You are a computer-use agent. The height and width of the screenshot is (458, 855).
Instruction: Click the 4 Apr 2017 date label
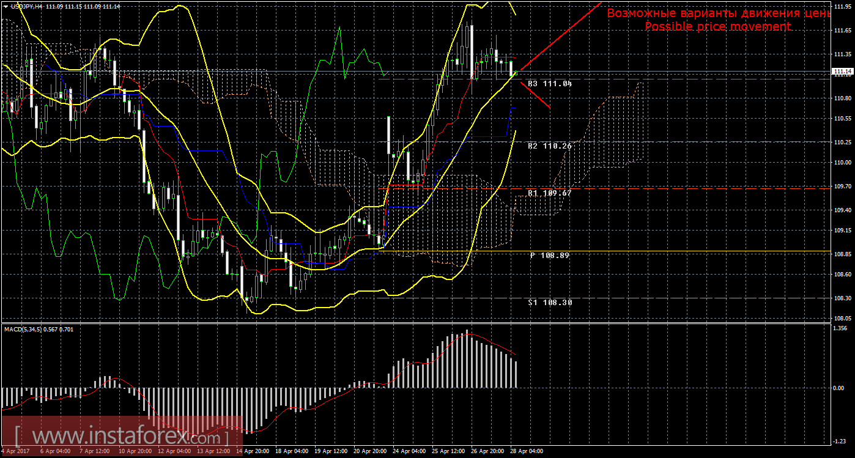pyautogui.click(x=15, y=451)
